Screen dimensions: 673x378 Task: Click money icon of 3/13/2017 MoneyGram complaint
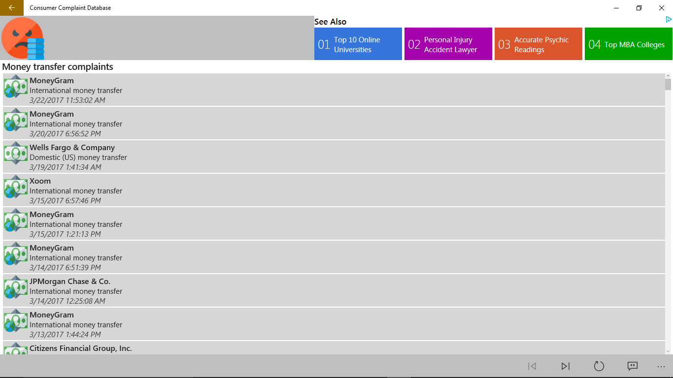click(x=16, y=321)
